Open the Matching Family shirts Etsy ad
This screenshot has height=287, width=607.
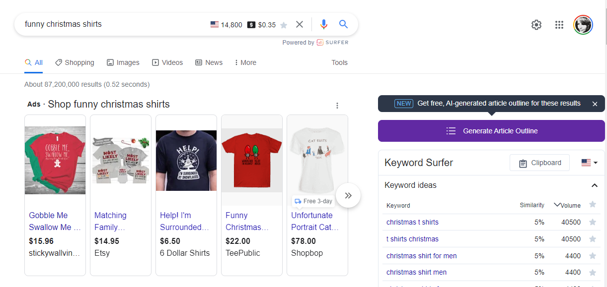pyautogui.click(x=110, y=221)
